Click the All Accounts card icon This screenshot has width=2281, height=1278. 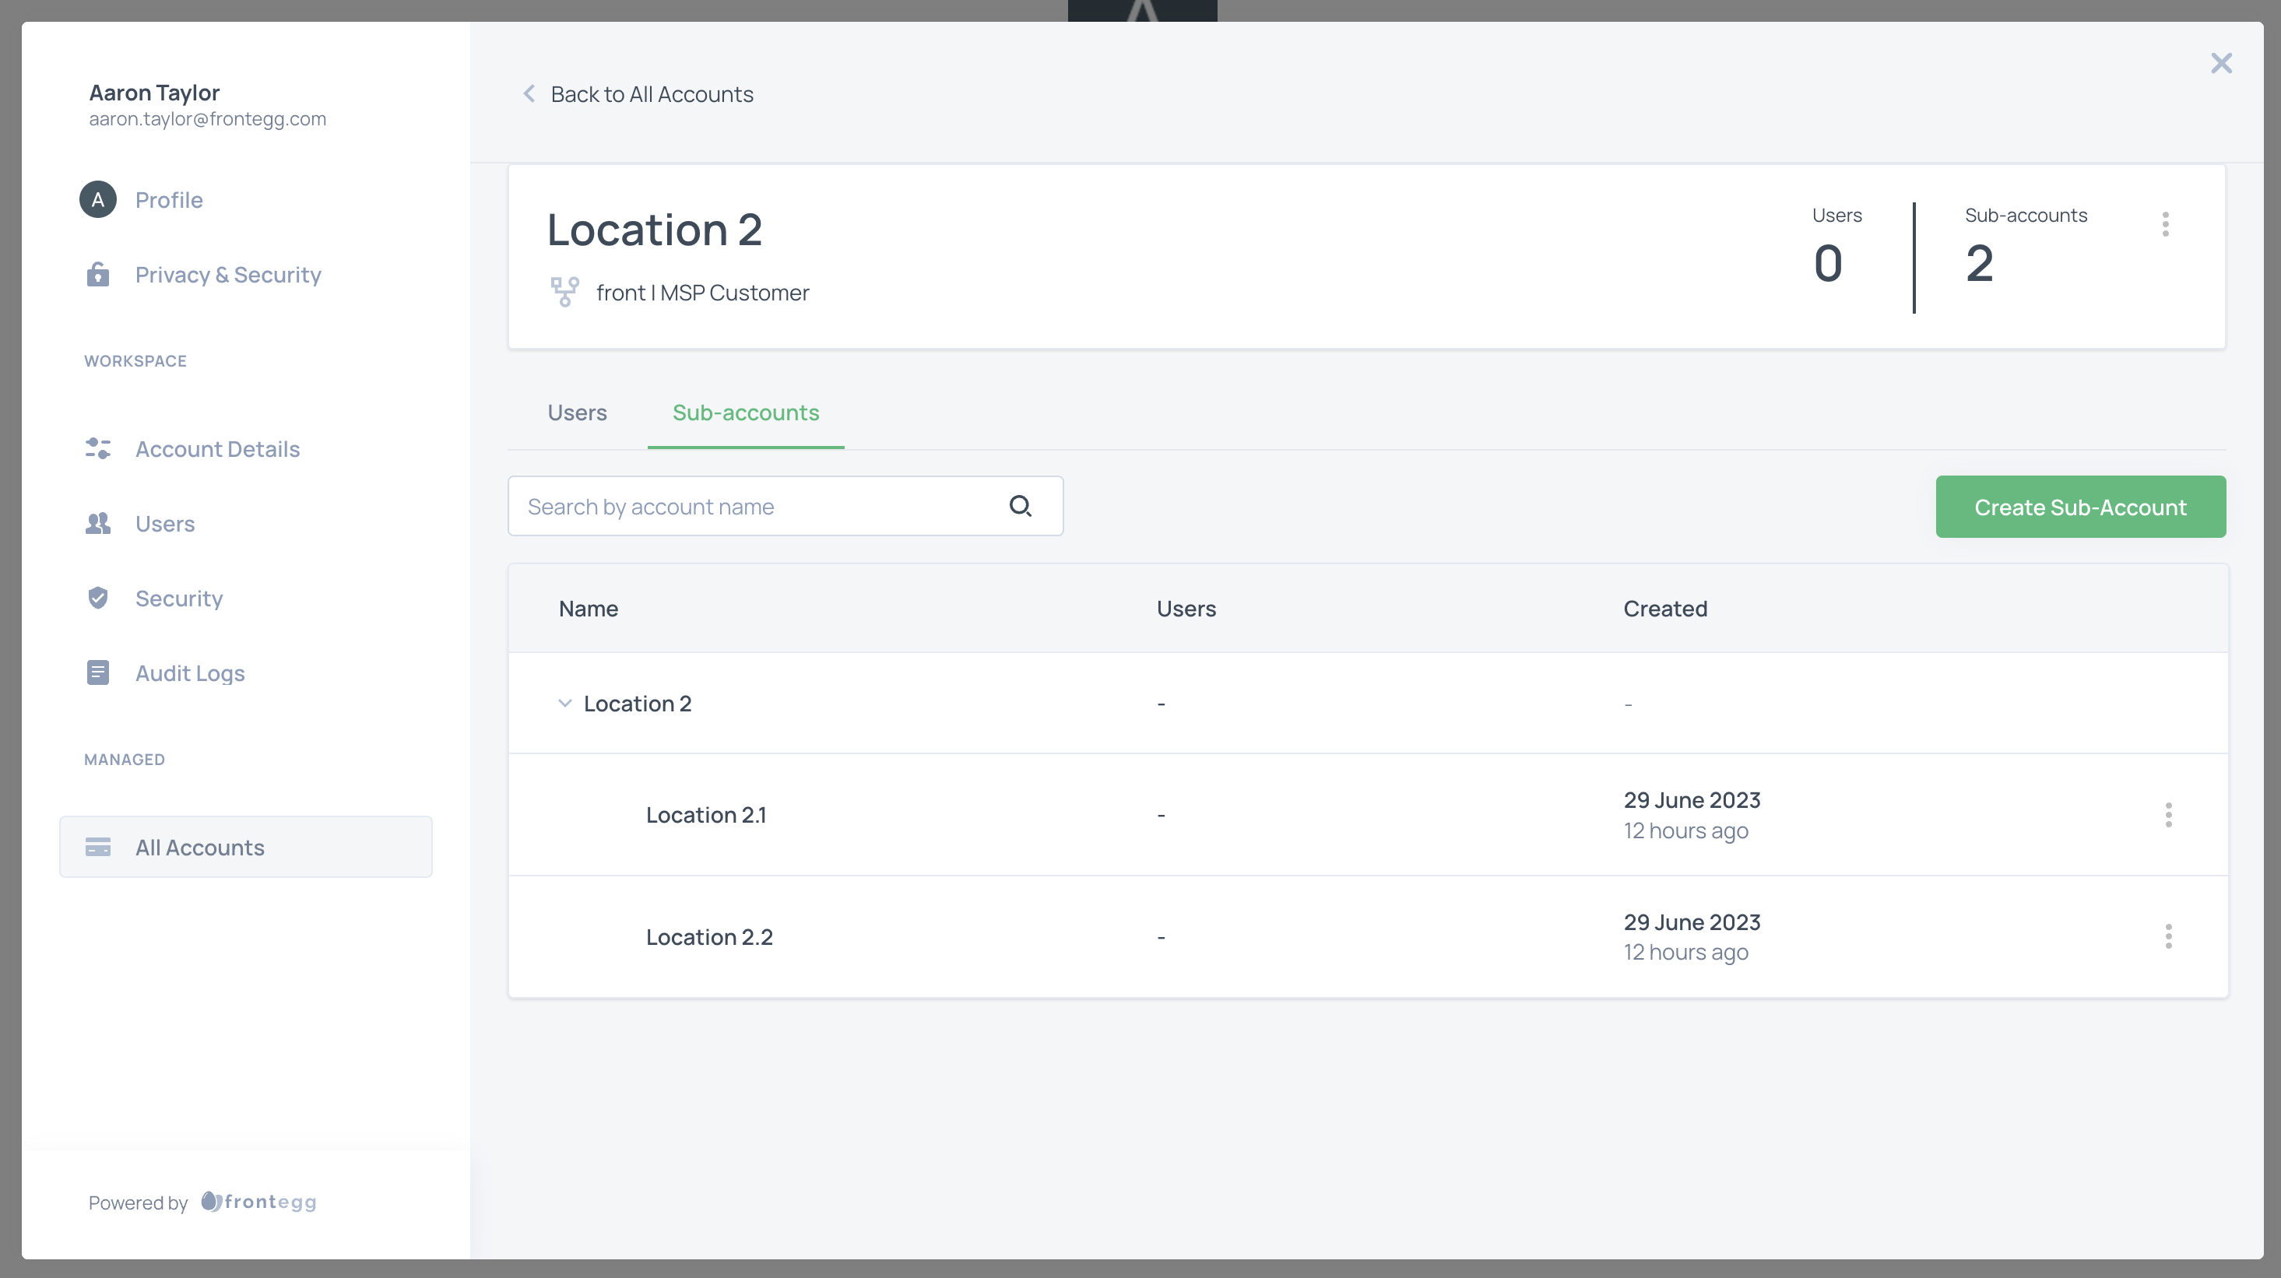click(x=97, y=847)
